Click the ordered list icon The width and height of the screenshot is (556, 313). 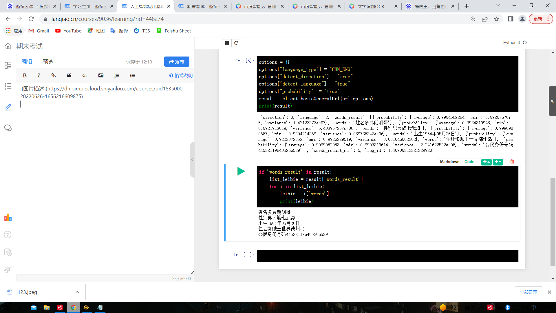click(117, 76)
